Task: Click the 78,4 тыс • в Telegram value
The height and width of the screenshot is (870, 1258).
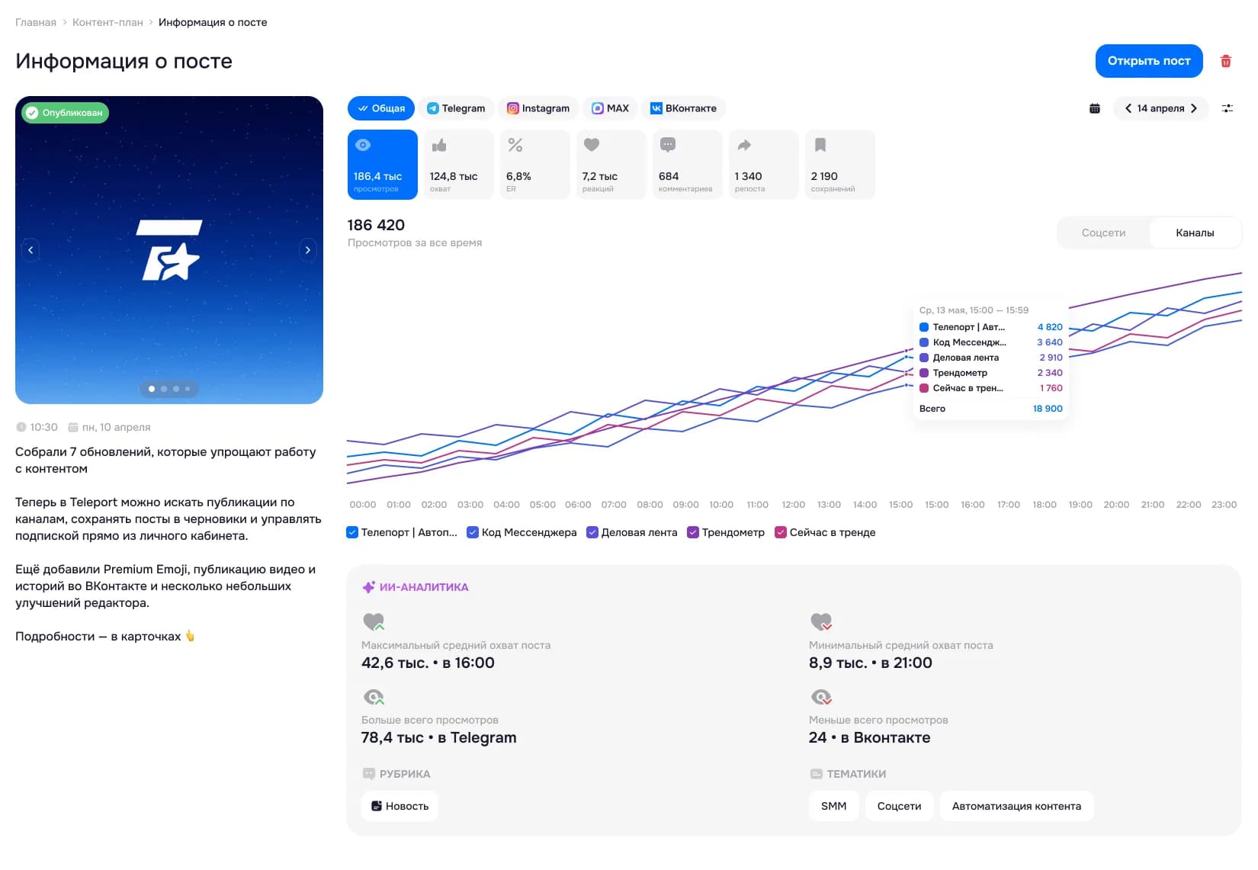Action: click(439, 737)
